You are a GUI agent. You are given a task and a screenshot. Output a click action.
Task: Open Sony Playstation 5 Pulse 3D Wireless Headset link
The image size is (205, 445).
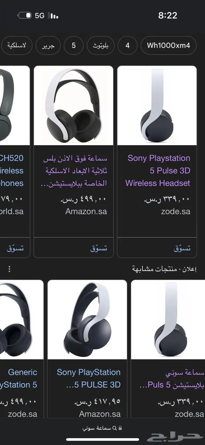(x=158, y=171)
